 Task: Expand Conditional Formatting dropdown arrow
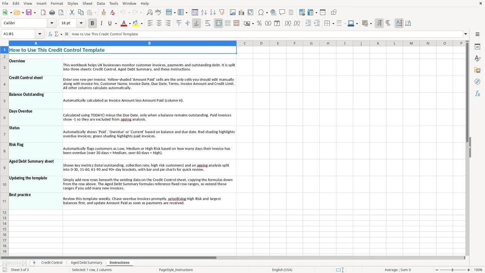(371, 23)
